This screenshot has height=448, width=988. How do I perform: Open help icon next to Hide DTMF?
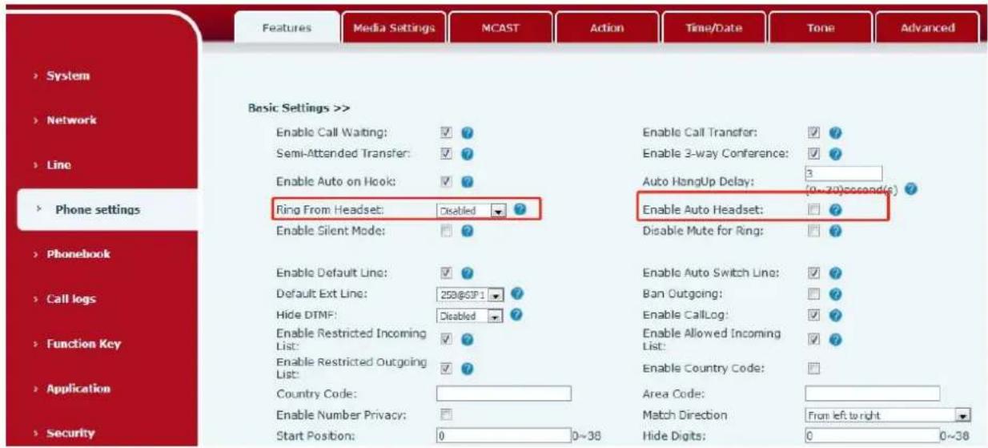coord(517,314)
